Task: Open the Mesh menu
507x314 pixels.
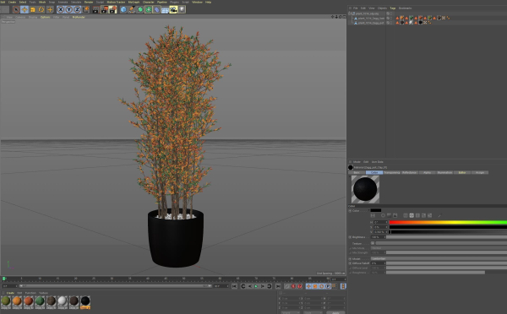Action: (42, 3)
